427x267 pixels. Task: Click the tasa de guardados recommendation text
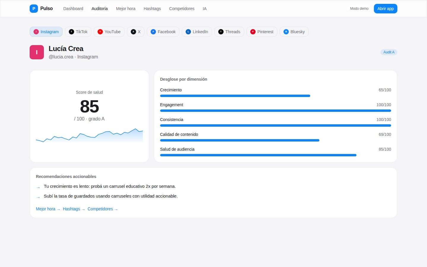point(111,196)
